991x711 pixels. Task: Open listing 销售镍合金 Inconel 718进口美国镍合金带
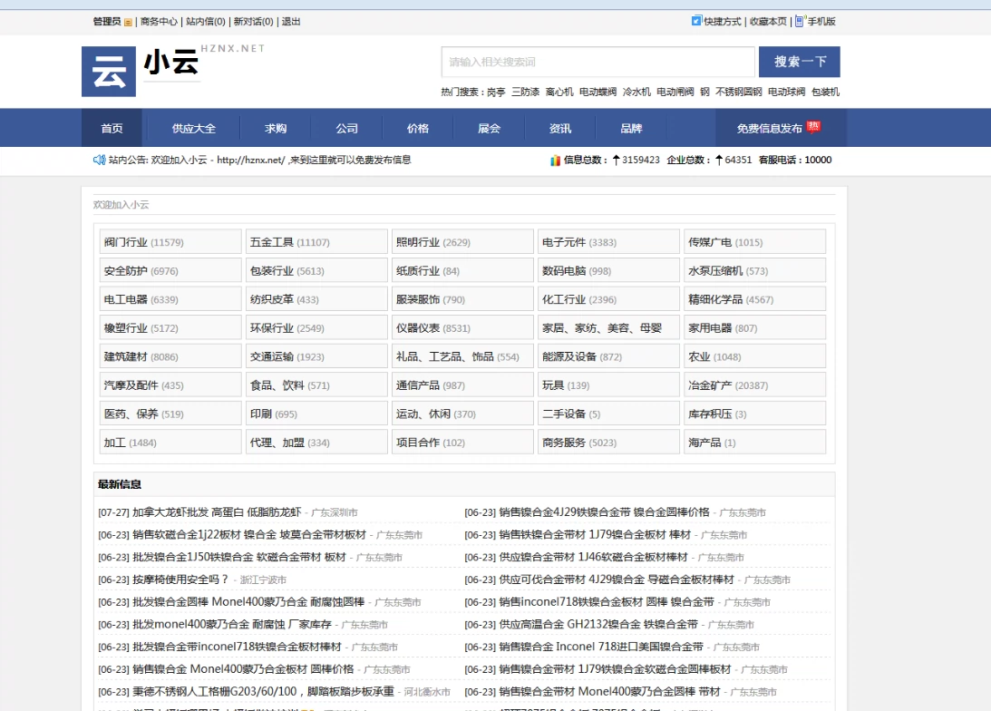click(x=601, y=647)
